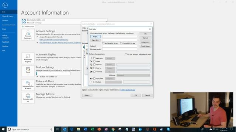Click the Check Names button
This screenshot has width=236, height=132.
click(145, 46)
